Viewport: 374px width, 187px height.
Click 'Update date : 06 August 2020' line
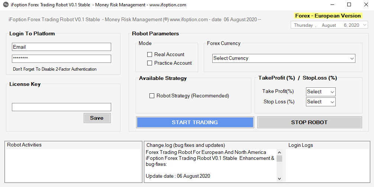(178, 176)
